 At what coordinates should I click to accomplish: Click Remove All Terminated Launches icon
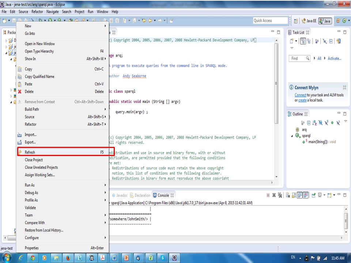point(280,195)
